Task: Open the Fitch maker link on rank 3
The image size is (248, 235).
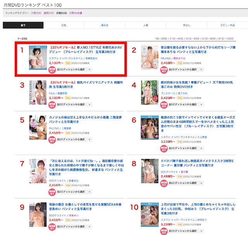Action: tap(52, 93)
